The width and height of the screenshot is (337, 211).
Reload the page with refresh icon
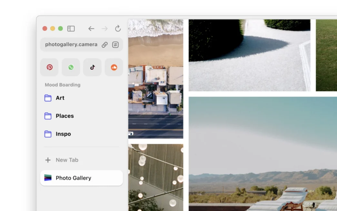(x=118, y=28)
